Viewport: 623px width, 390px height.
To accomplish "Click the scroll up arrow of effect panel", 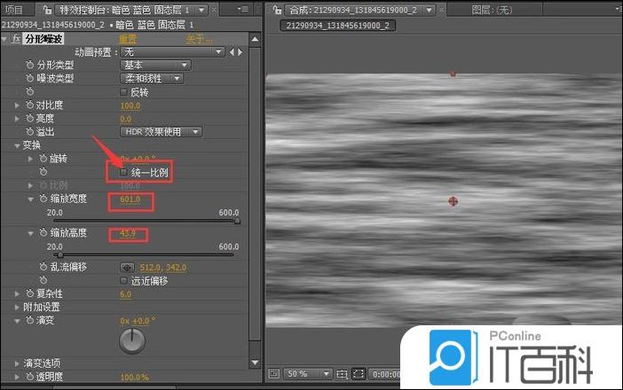I will tap(255, 39).
